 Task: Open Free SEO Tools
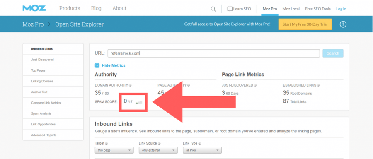318,9
